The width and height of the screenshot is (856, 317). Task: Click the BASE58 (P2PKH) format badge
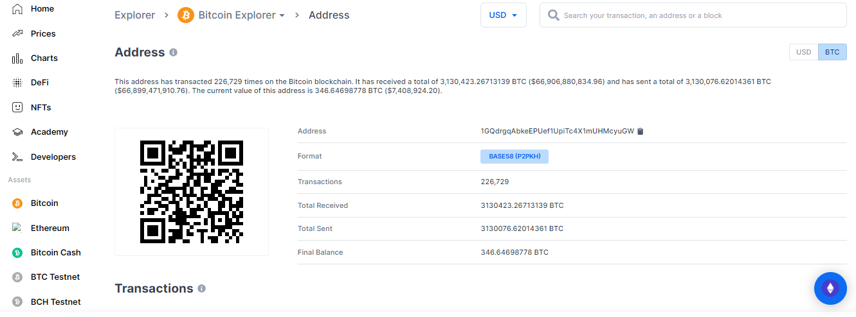tap(515, 157)
